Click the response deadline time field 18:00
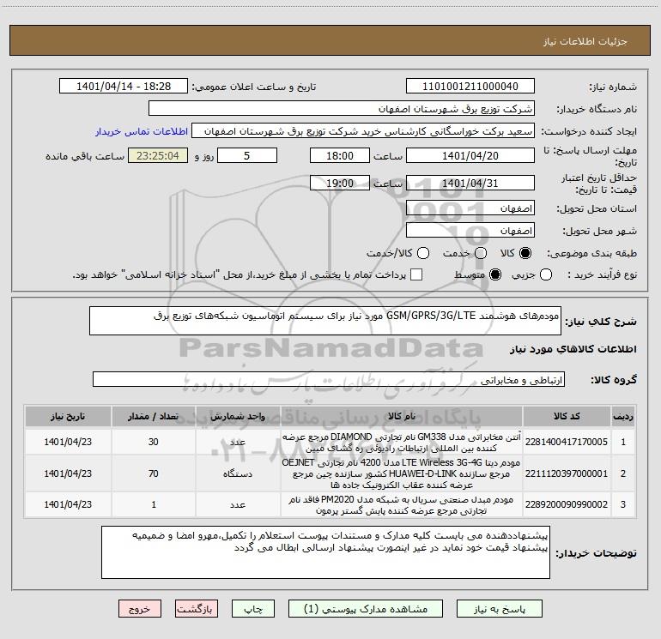The height and width of the screenshot is (639, 661). (x=340, y=155)
